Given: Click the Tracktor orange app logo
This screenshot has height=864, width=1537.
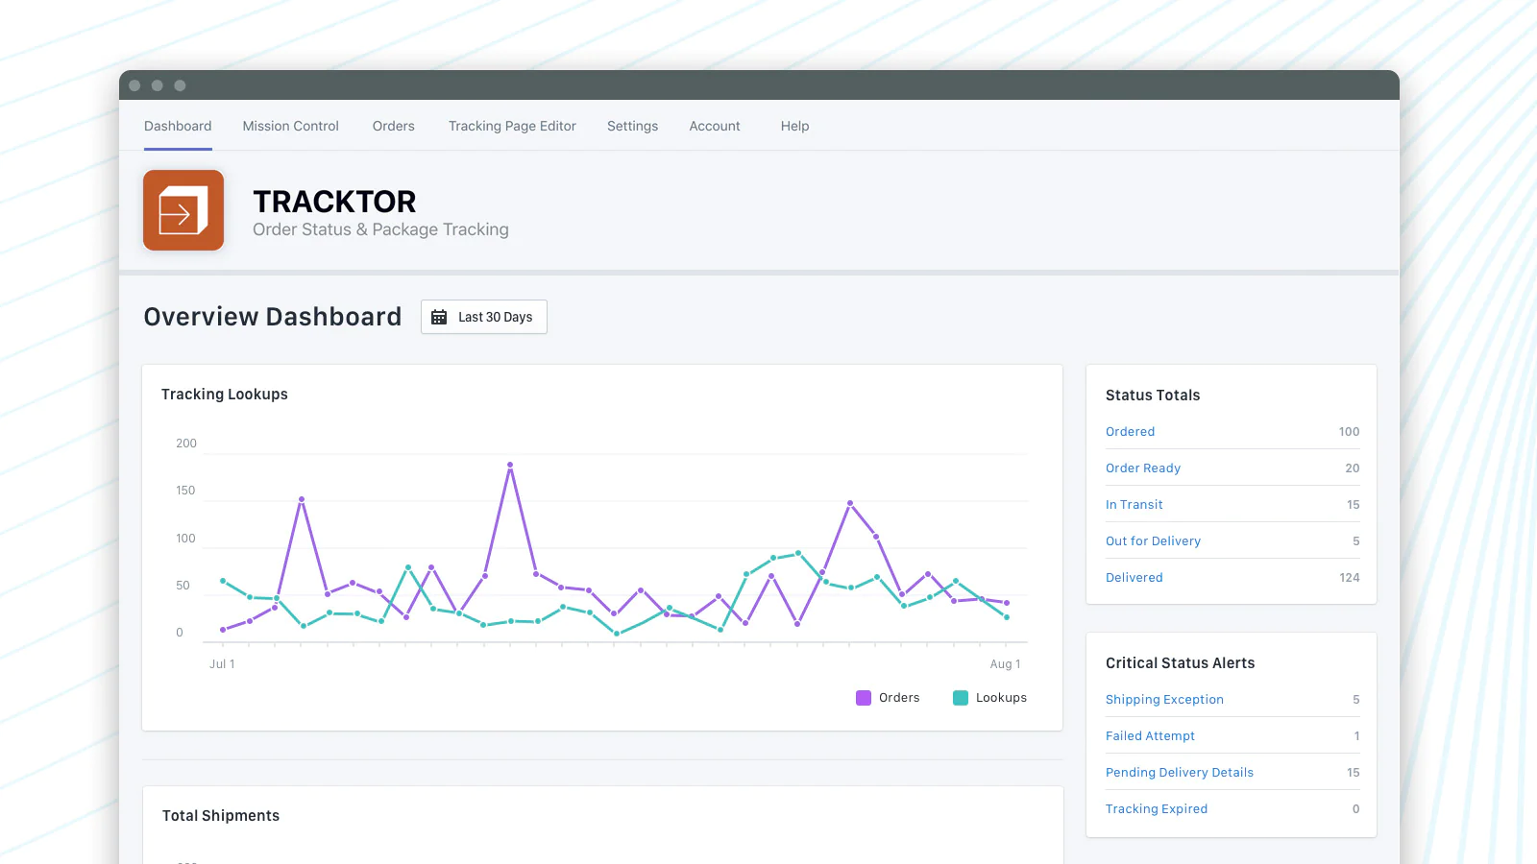Looking at the screenshot, I should coord(183,210).
